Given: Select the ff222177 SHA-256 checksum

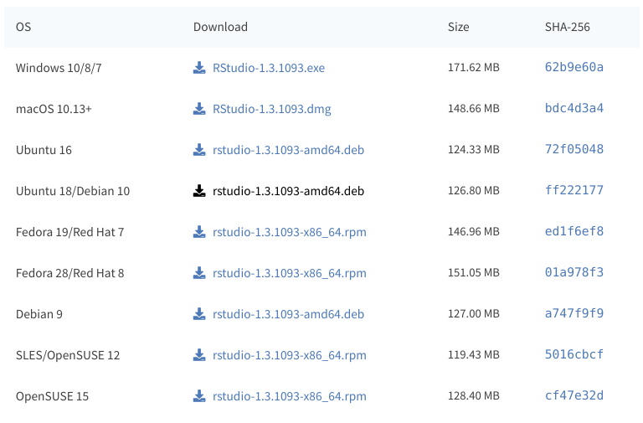Looking at the screenshot, I should click(574, 190).
